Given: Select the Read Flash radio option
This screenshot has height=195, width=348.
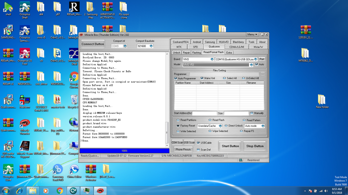Looking at the screenshot, I should tap(210, 120).
